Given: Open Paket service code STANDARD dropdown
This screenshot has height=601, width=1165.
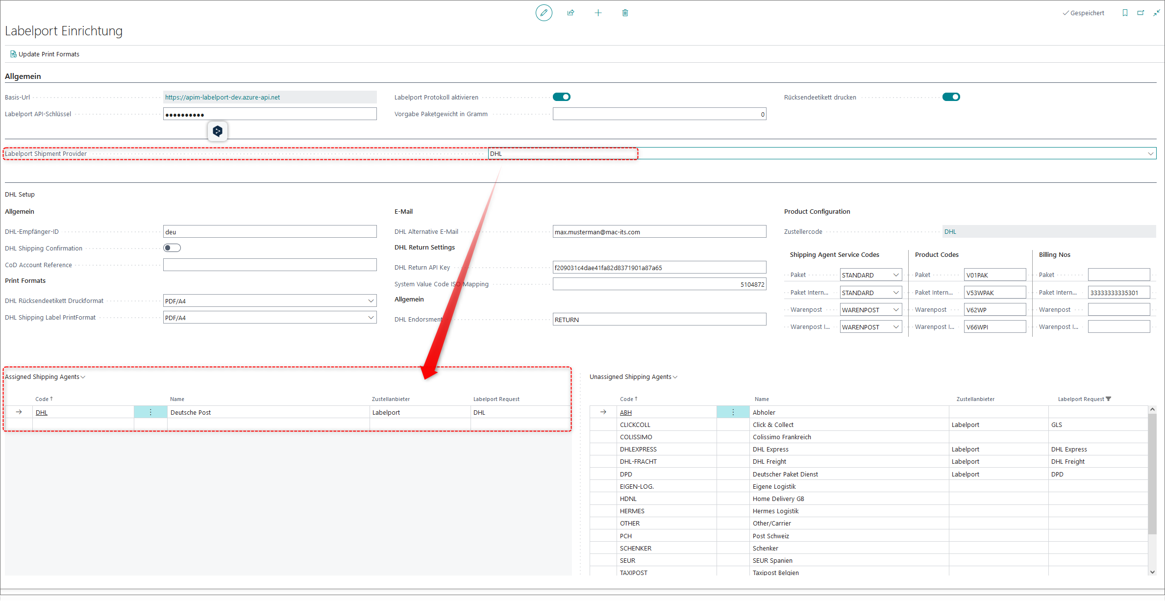Looking at the screenshot, I should [896, 275].
